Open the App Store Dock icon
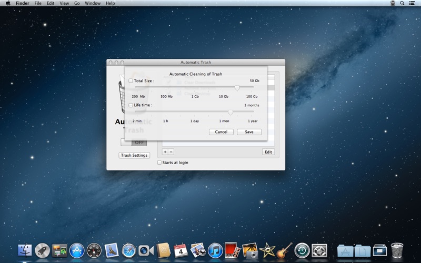This screenshot has width=421, height=263. click(77, 251)
